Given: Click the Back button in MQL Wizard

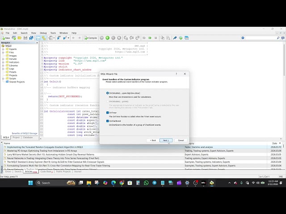Looking at the screenshot, I should (x=153, y=140).
